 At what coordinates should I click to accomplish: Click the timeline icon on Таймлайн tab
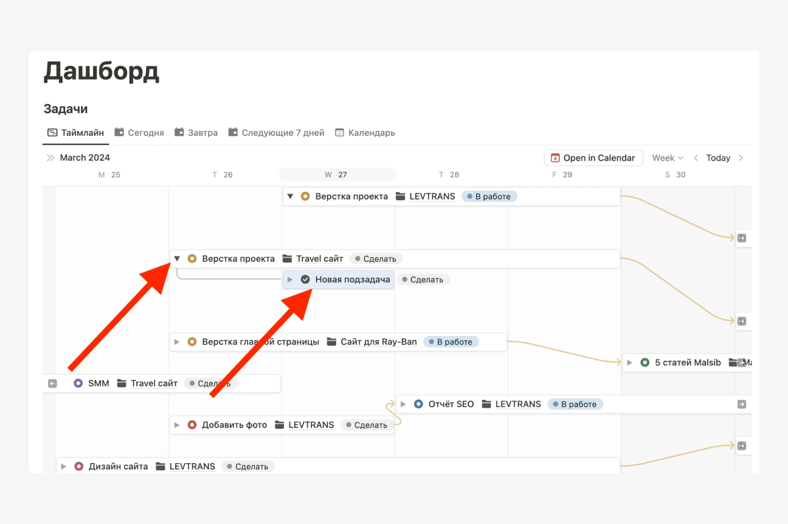[x=52, y=133]
